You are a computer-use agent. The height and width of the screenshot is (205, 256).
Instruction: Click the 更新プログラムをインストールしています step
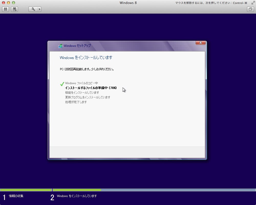tap(88, 97)
